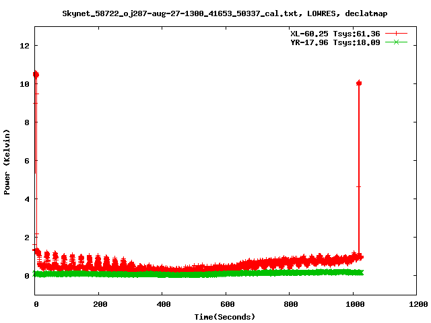Click the red spike peak near 0 seconds

[36, 75]
